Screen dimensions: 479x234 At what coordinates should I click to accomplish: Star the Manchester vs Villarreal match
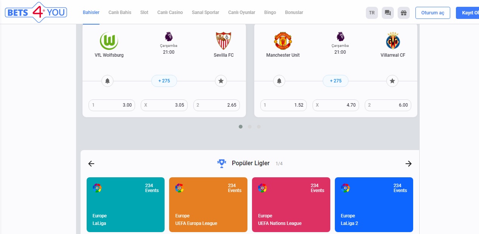[392, 81]
